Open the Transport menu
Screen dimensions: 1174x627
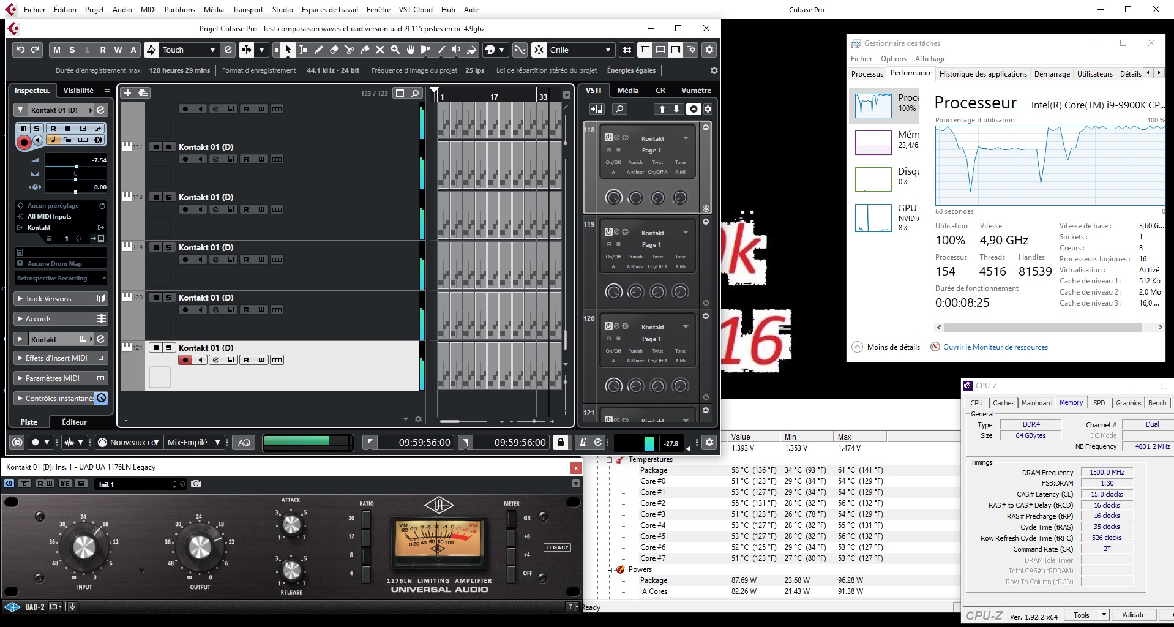(x=247, y=10)
